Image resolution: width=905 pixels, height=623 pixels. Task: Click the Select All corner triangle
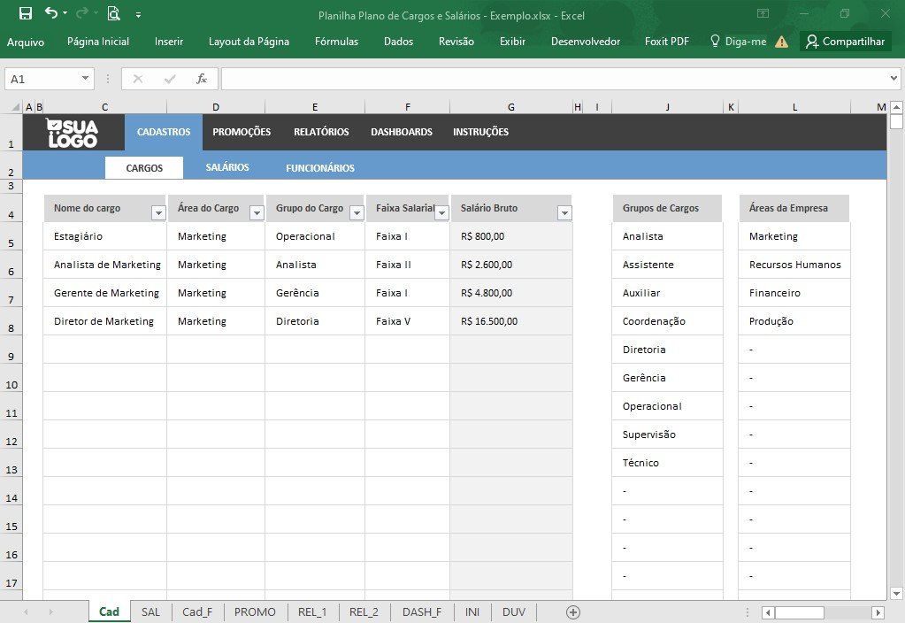pyautogui.click(x=16, y=107)
